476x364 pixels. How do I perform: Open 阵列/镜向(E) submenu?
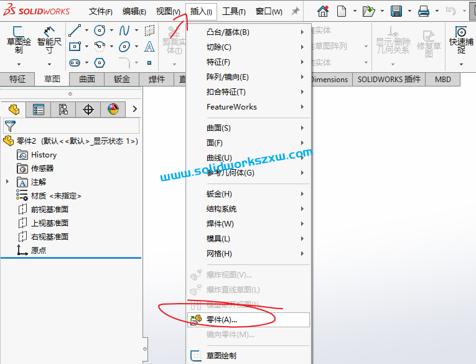click(248, 77)
